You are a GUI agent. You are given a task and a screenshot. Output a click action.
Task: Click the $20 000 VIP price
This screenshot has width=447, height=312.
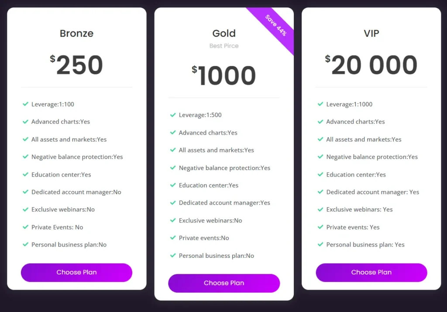(x=371, y=65)
